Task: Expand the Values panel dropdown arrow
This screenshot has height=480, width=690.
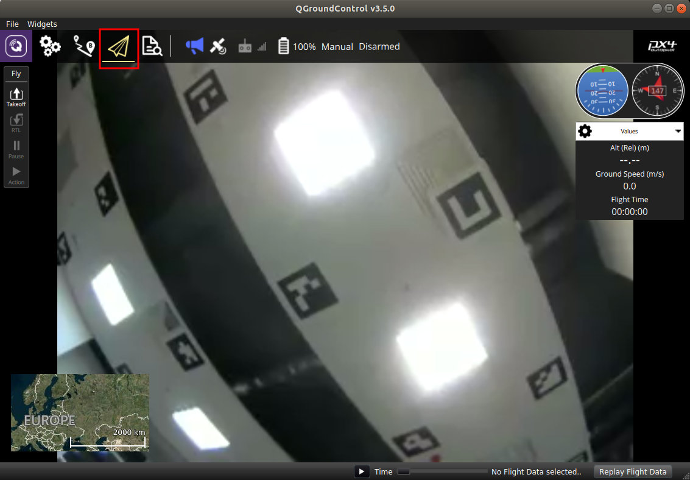Action: click(678, 131)
